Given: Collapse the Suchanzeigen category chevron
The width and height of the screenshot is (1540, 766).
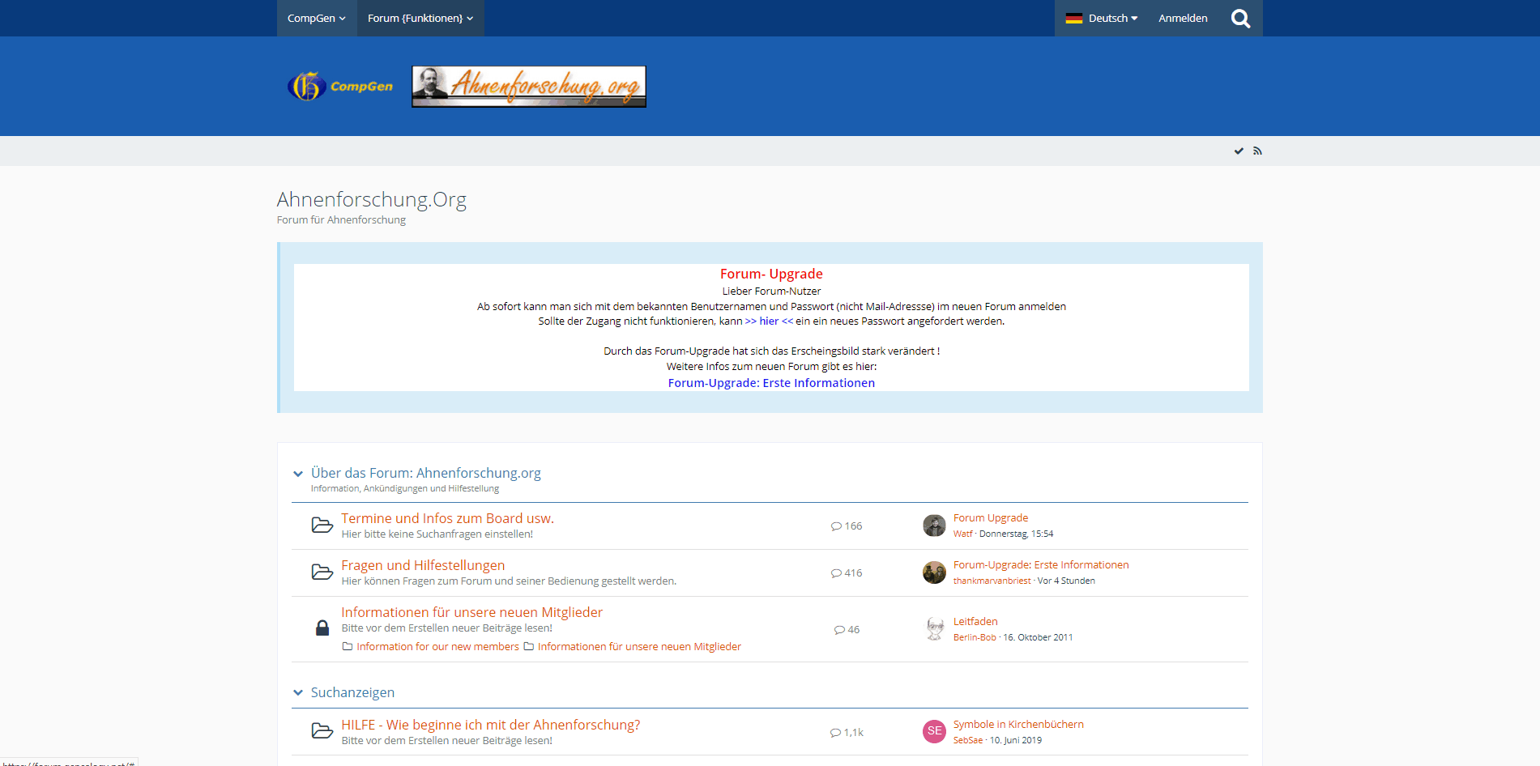Looking at the screenshot, I should [298, 692].
